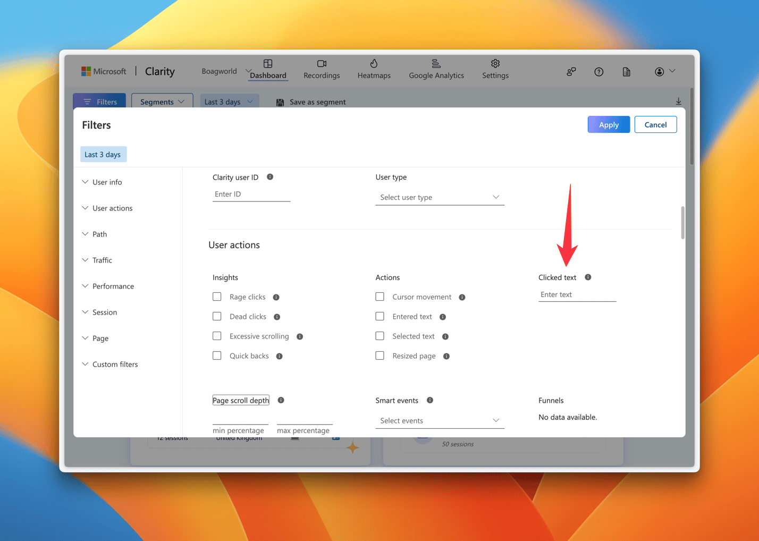Click the Filters dialog vertical scrollbar
The image size is (759, 541).
(682, 223)
